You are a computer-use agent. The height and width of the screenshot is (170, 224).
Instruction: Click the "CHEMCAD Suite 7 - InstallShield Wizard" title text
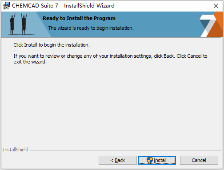point(63,6)
